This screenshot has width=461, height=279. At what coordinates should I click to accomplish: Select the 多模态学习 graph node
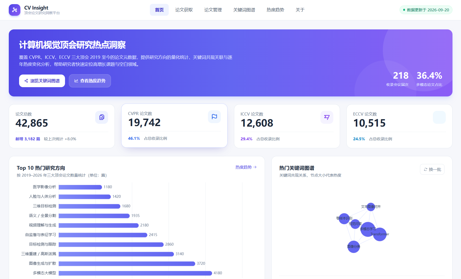(x=368, y=229)
